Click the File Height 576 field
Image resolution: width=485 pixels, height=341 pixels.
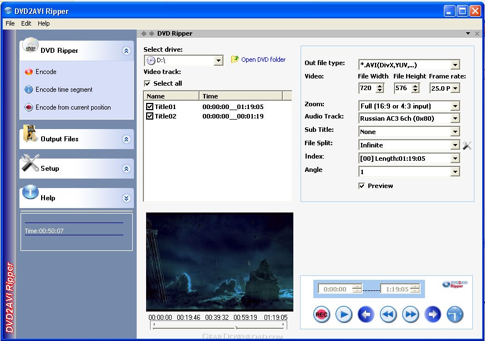(403, 88)
